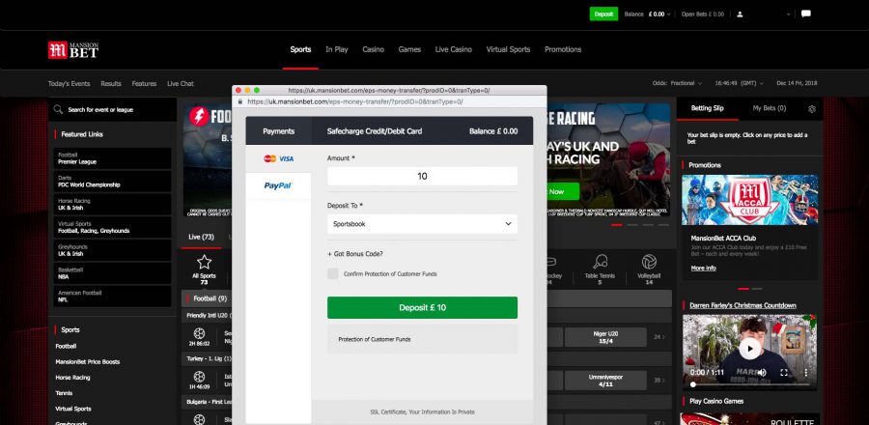Select Umraniyespor 4/11 odds
Screen dimensions: 869x425
point(605,381)
